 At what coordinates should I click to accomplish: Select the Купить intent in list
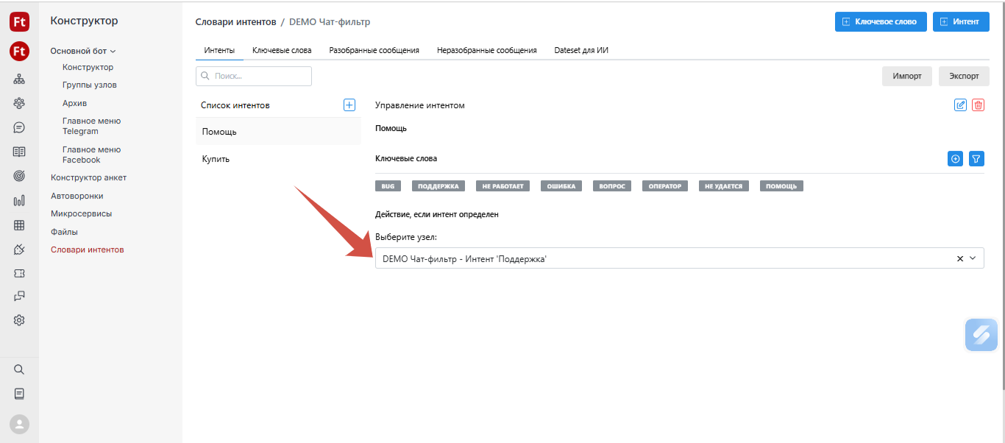tap(216, 159)
